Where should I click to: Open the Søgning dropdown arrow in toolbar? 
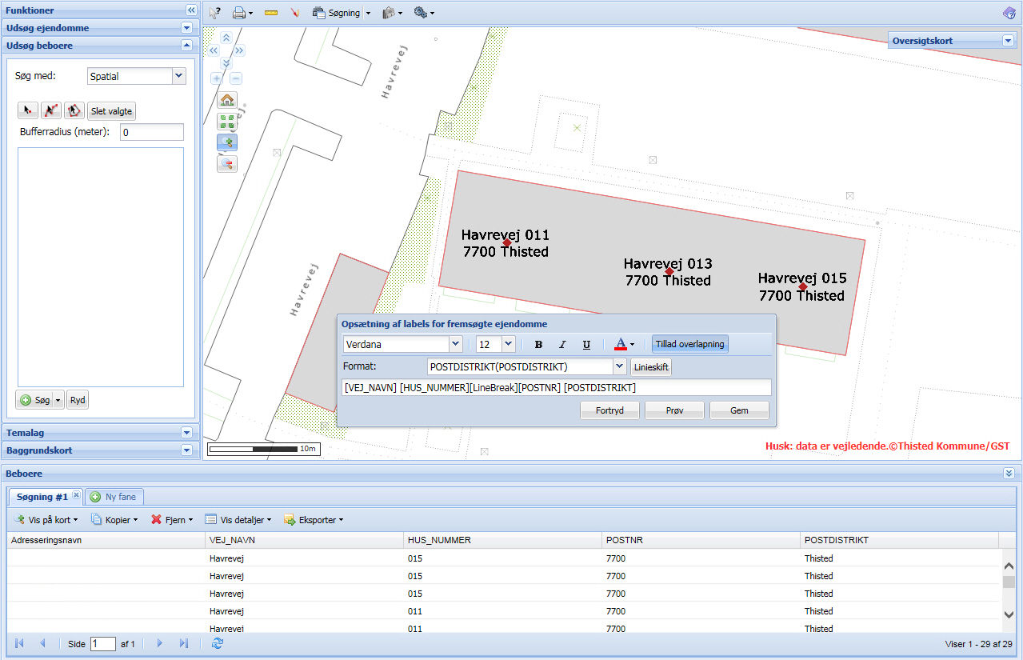(x=368, y=14)
